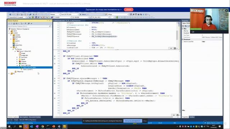Screen dimensions: 230x129
Task: Click the wrench properties icon in Solution Explorer
Action: tap(29, 24)
